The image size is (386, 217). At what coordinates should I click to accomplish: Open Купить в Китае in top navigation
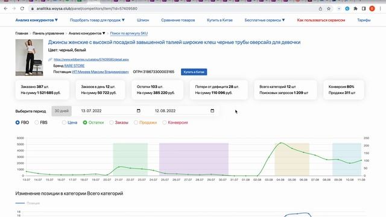(220, 20)
